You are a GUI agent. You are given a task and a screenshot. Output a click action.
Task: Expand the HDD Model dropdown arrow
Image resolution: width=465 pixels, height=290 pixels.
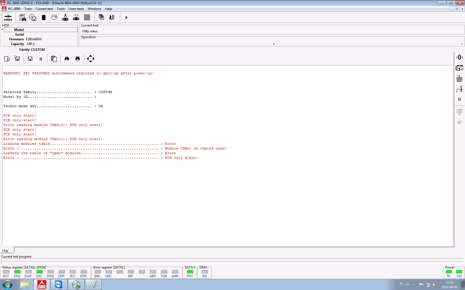(2, 30)
